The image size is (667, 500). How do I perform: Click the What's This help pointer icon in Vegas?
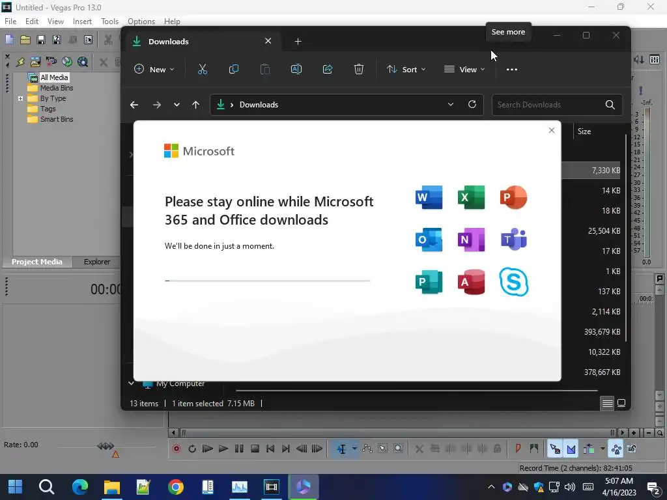tap(88, 40)
